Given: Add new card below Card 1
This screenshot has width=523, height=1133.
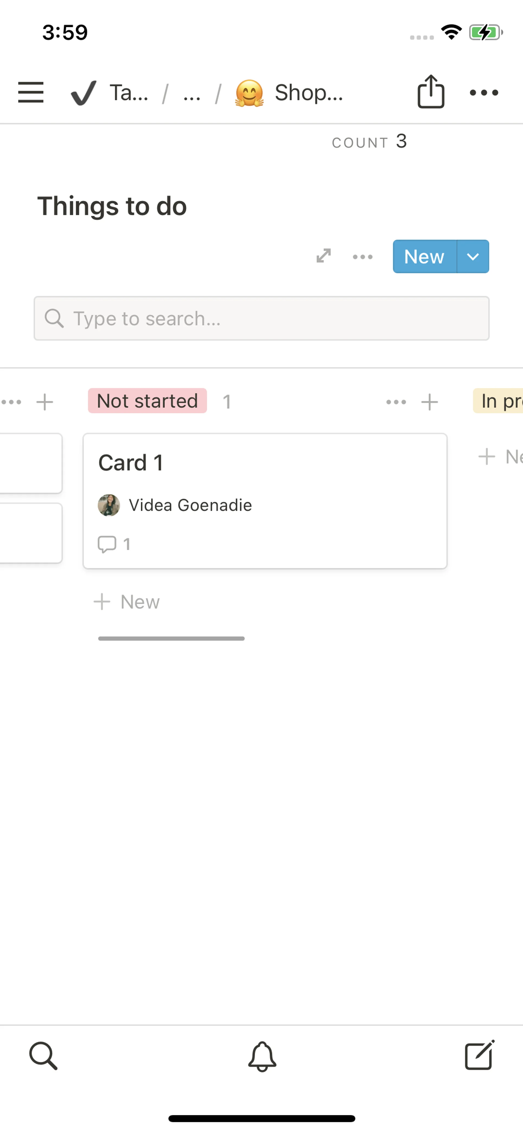Looking at the screenshot, I should (127, 602).
